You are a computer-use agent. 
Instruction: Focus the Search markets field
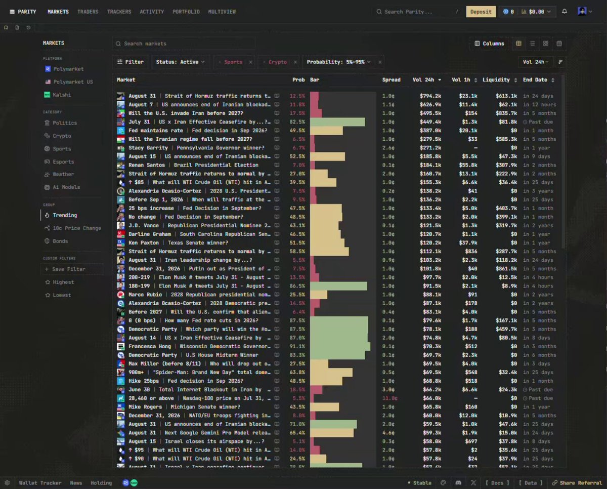(184, 44)
